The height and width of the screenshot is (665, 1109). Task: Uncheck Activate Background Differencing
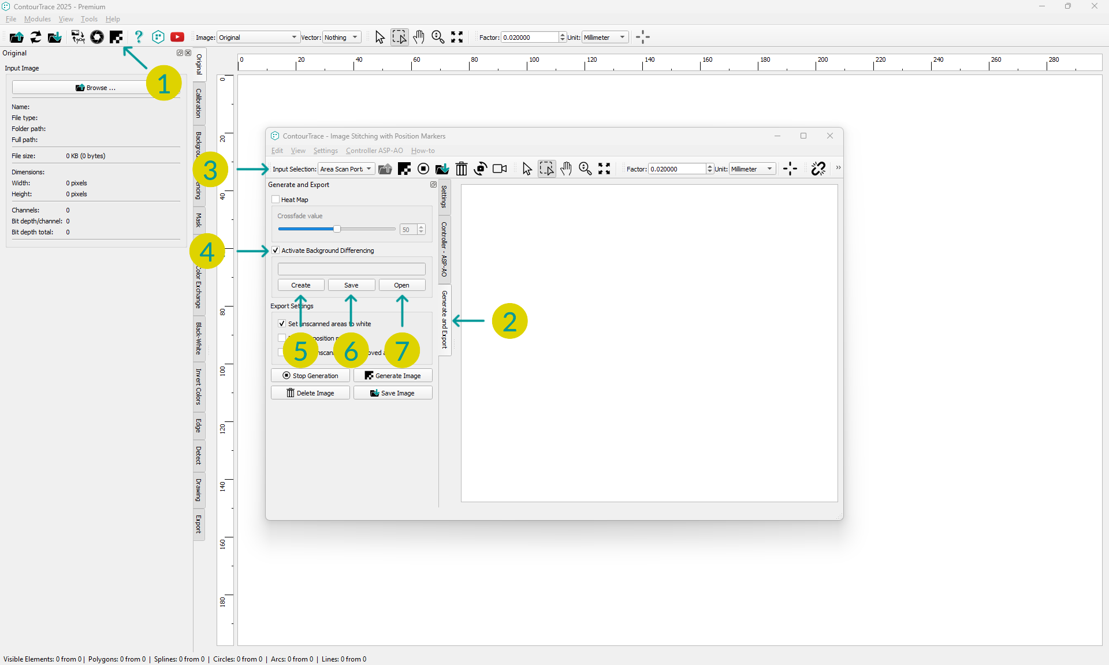pyautogui.click(x=276, y=250)
